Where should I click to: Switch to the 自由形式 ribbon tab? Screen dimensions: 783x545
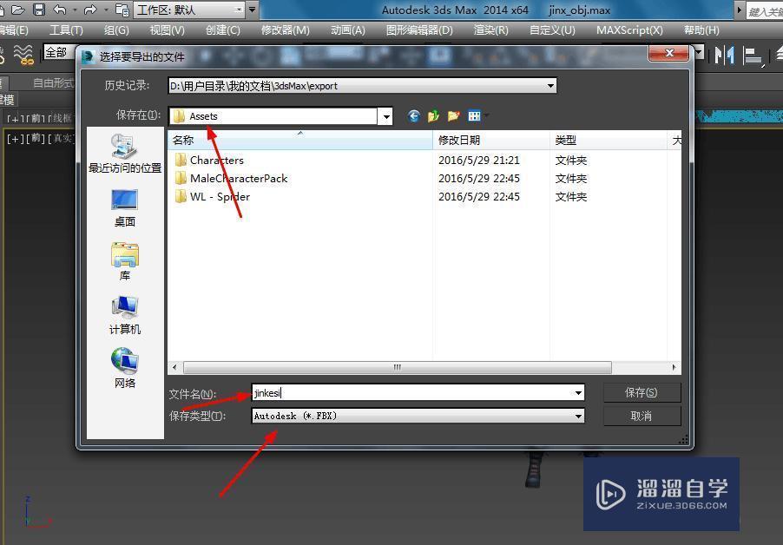[x=52, y=82]
